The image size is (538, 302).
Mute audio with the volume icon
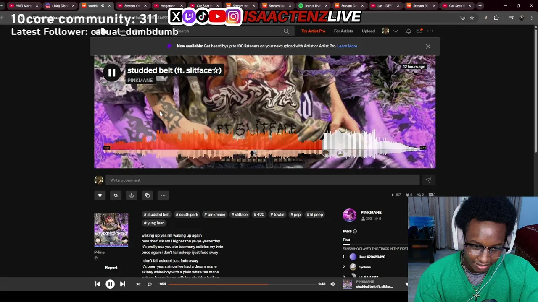[332, 284]
